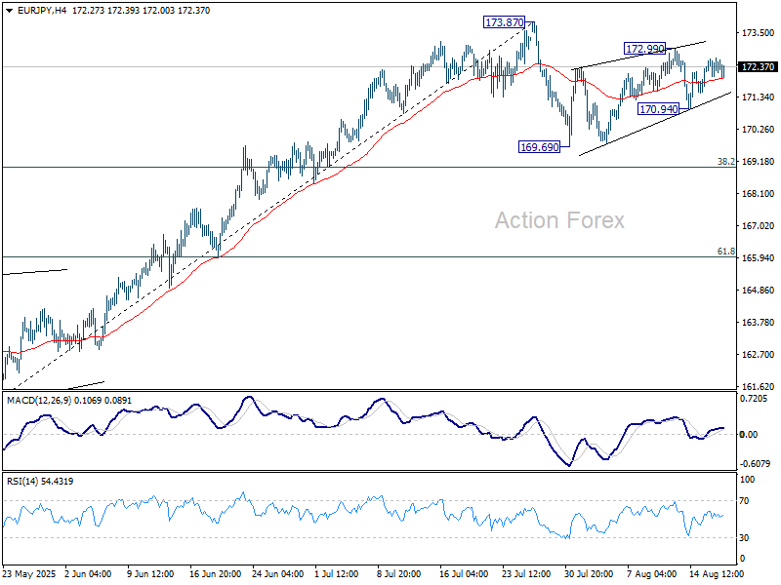Viewport: 781px width, 585px height.
Task: Select the RSI 70 overbought level label
Action: (746, 501)
